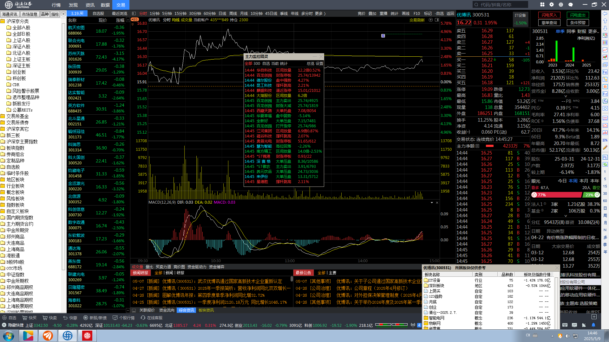Open the red CITIC icon in Windows taskbar
This screenshot has height=342, width=609.
[87, 336]
